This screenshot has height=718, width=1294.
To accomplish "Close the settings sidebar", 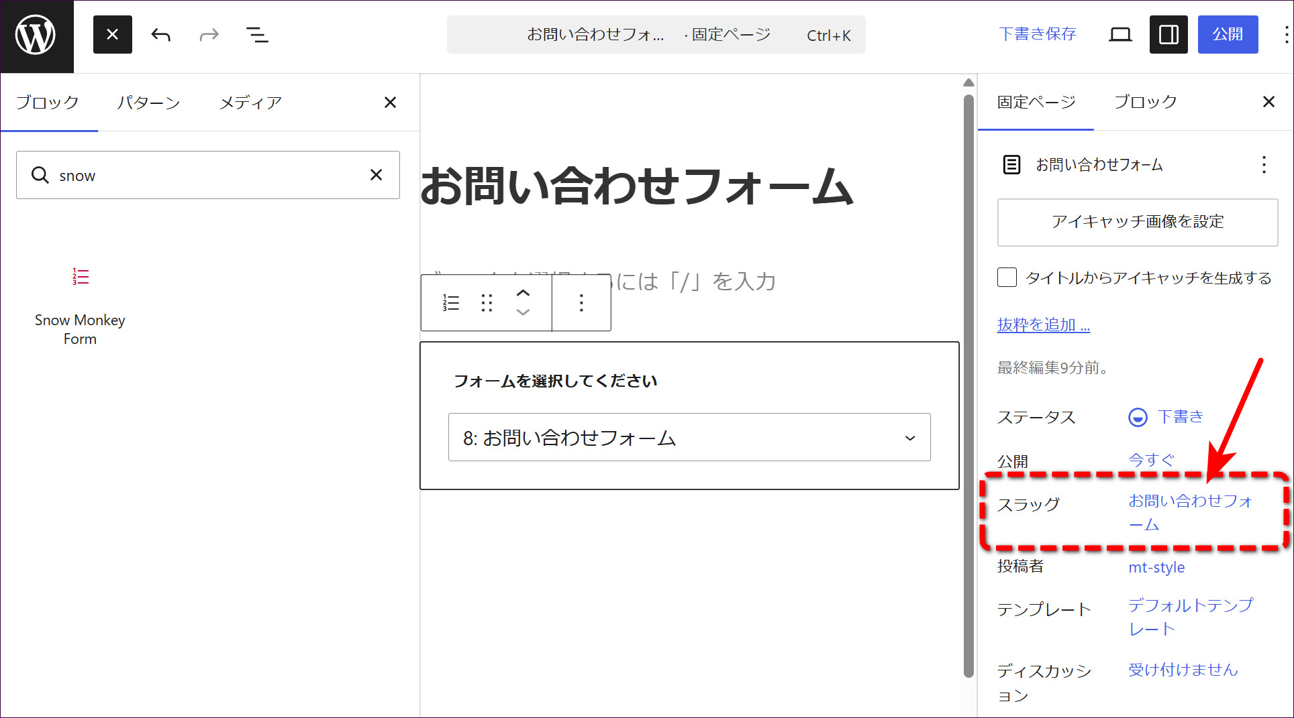I will (1268, 102).
